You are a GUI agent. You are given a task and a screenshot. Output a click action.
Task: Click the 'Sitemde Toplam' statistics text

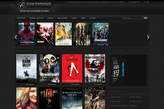click(97, 2)
